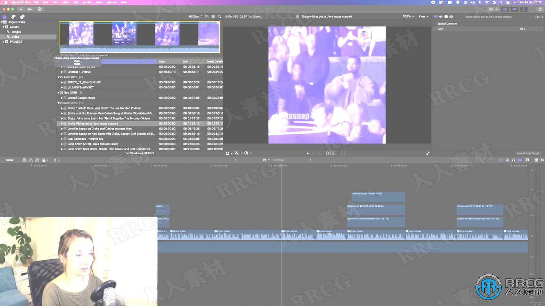Open the Keyword Editor key icon

(x=30, y=9)
